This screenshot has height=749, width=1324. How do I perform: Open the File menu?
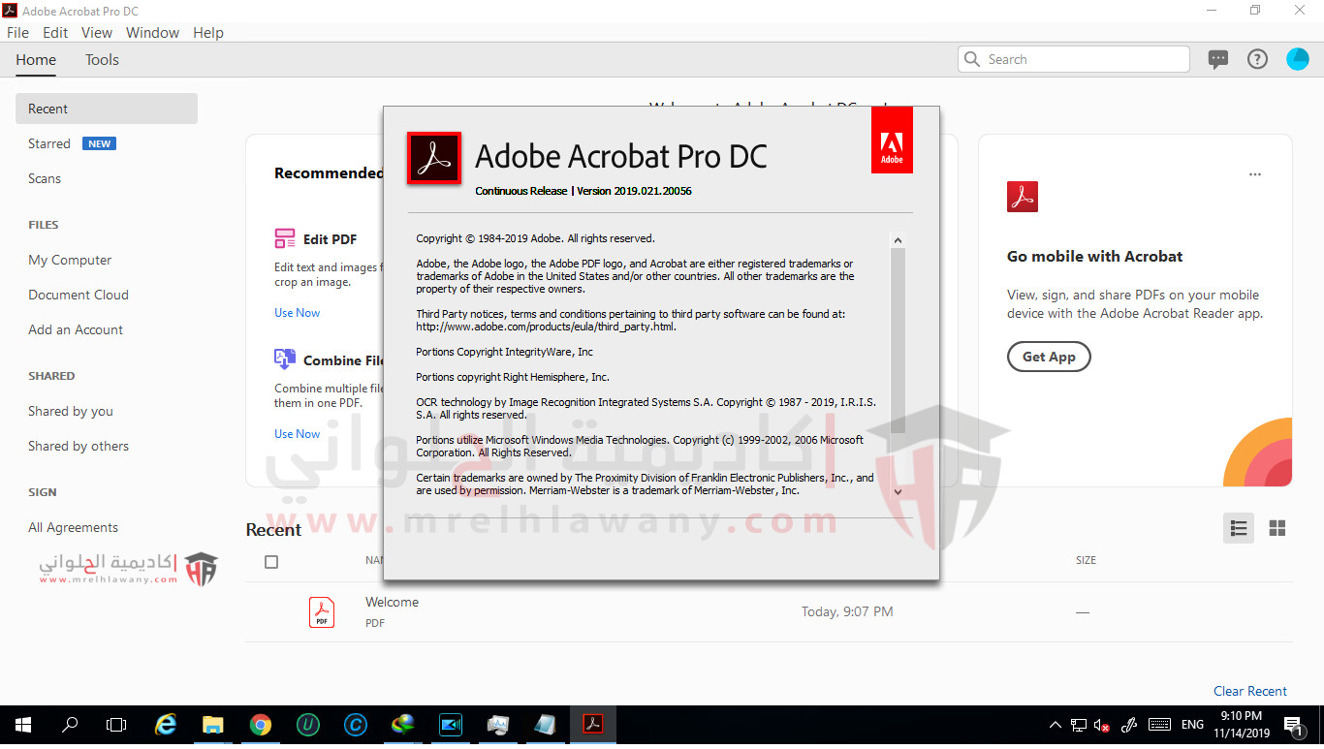pos(17,32)
